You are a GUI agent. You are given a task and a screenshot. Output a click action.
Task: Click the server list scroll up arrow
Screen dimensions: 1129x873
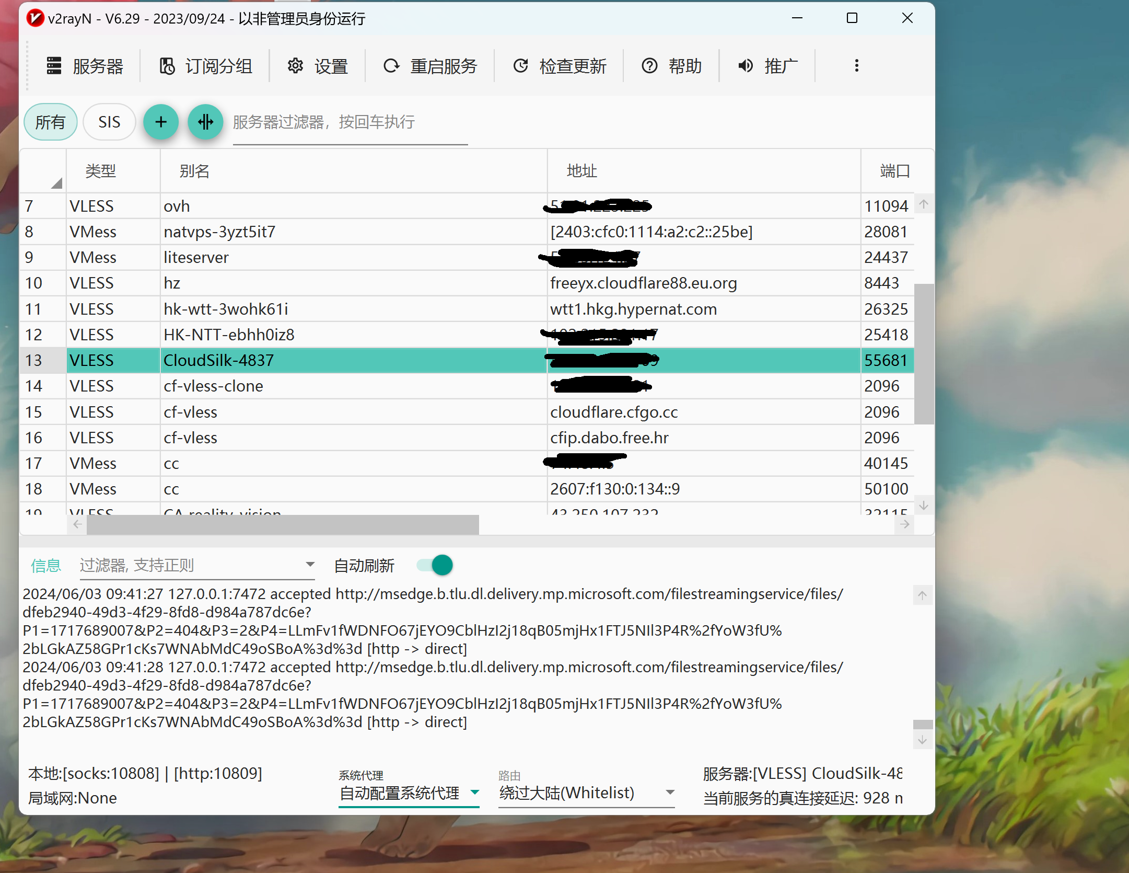(924, 204)
